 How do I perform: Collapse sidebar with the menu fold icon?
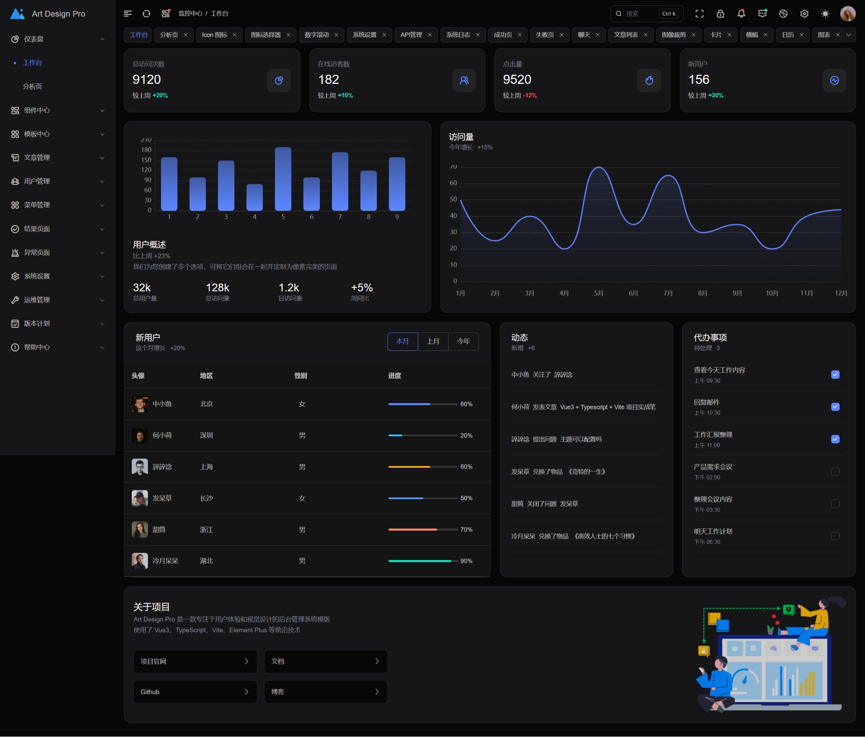[x=127, y=14]
